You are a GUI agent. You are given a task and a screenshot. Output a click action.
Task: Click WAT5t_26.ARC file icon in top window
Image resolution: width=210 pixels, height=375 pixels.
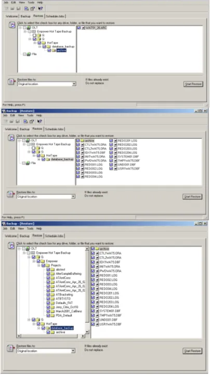(83, 28)
